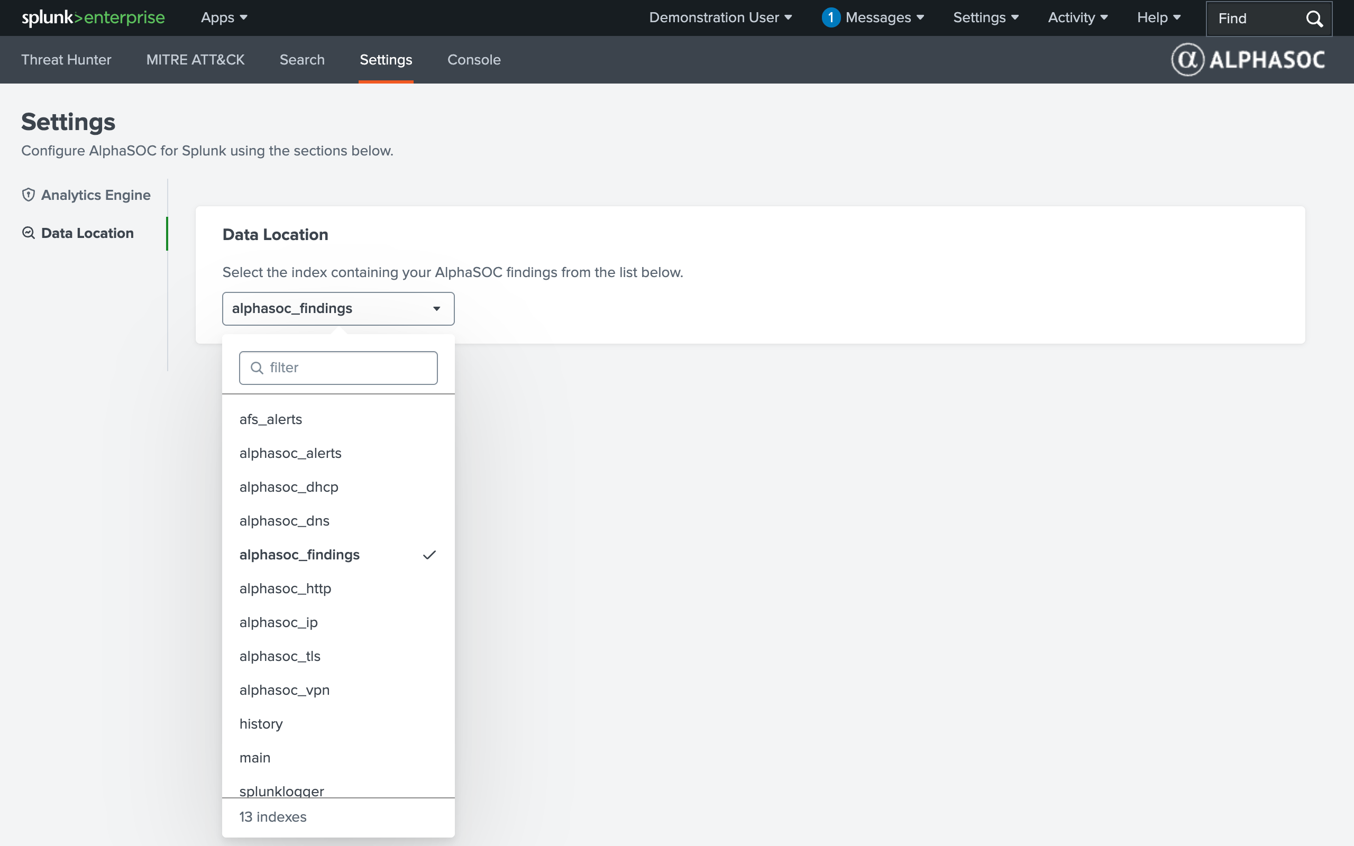This screenshot has width=1354, height=846.
Task: Open the Analytics Engine section
Action: tap(86, 195)
